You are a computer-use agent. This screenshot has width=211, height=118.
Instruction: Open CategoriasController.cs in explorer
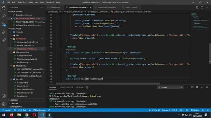tap(27, 42)
